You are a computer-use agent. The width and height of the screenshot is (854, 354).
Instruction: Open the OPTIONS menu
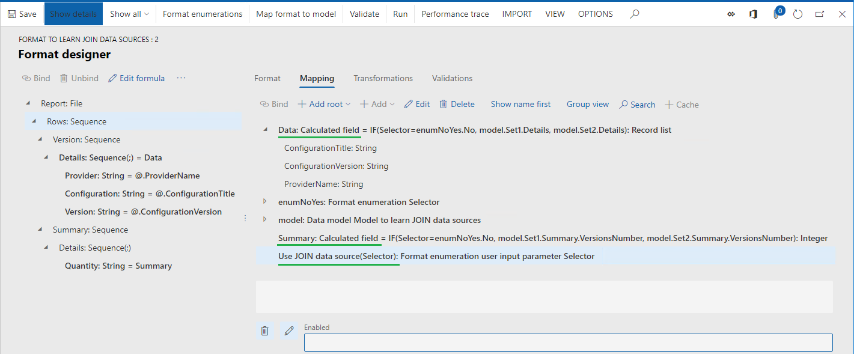(595, 13)
